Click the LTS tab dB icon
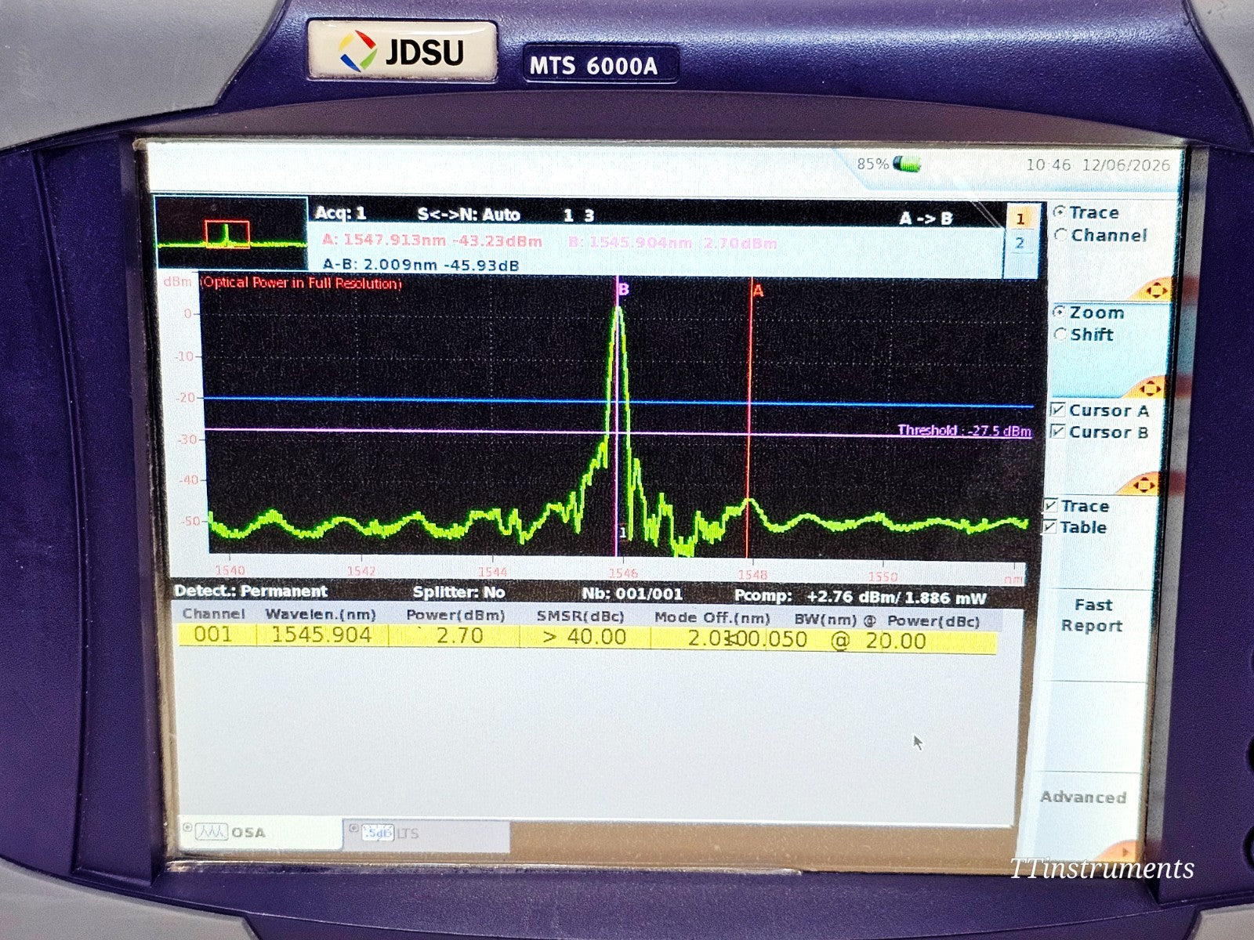The image size is (1254, 940). pyautogui.click(x=379, y=834)
